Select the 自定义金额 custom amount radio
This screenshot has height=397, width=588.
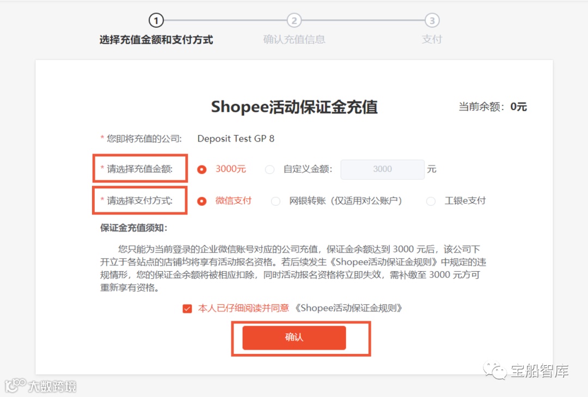269,169
